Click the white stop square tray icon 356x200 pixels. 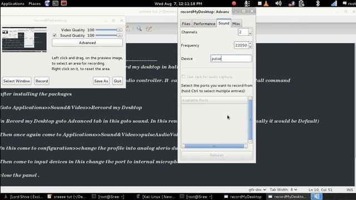(260, 3)
